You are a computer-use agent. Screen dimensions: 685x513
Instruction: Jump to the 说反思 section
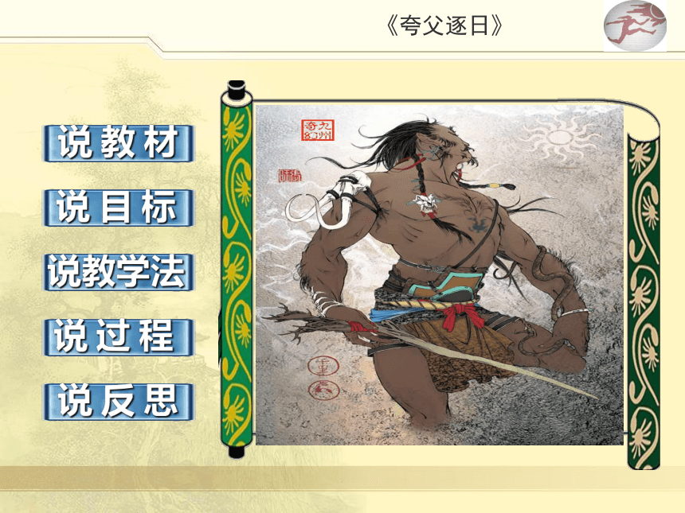[118, 402]
